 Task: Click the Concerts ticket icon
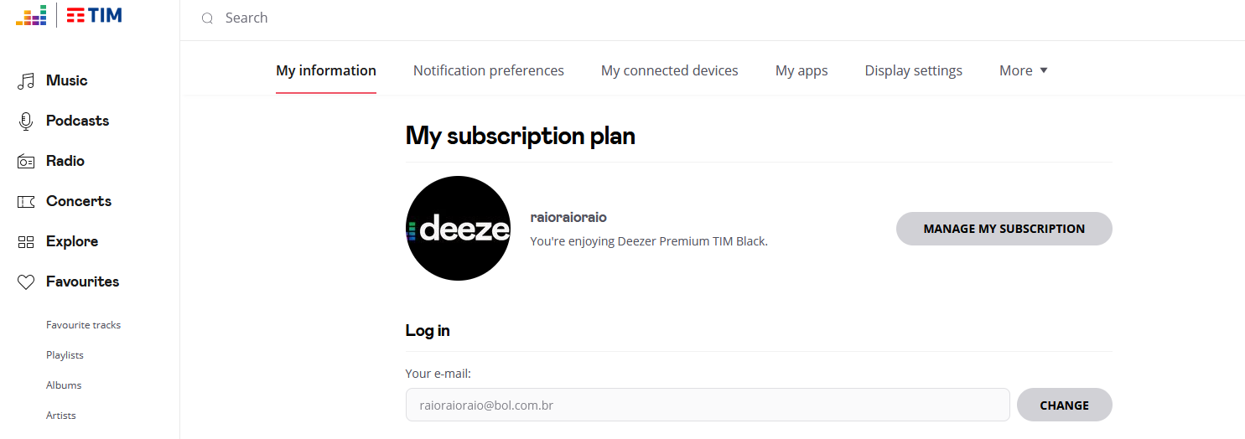point(26,202)
